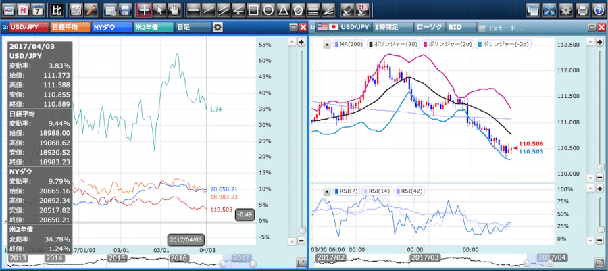Pick the arrow pointer tool
This screenshot has width=608, height=271.
(x=159, y=9)
